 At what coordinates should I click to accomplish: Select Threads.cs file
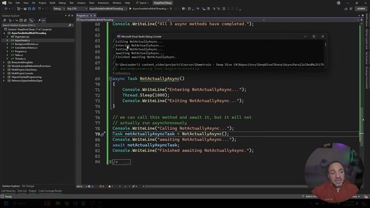[20, 59]
